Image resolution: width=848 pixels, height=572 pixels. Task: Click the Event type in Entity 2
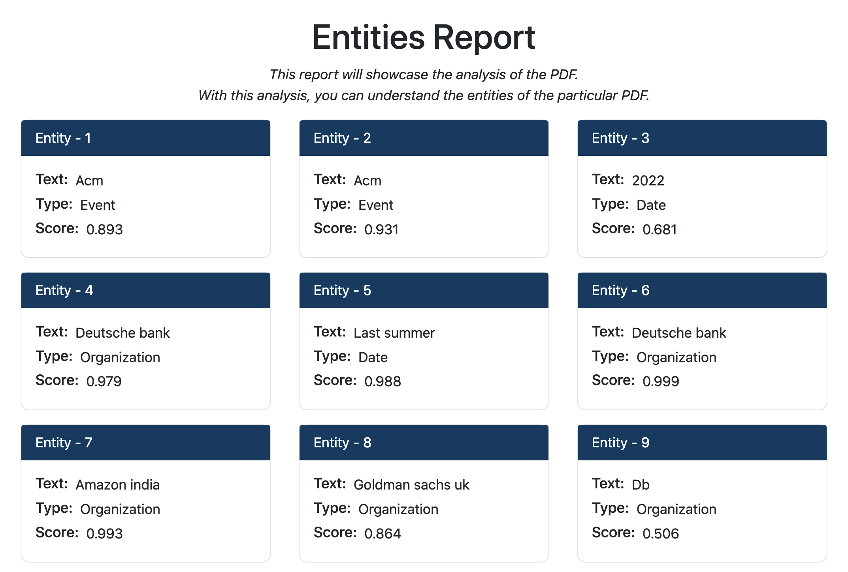[x=375, y=205]
